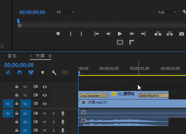The width and height of the screenshot is (186, 134).
Task: Click the Lift button
Action: (x=158, y=34)
